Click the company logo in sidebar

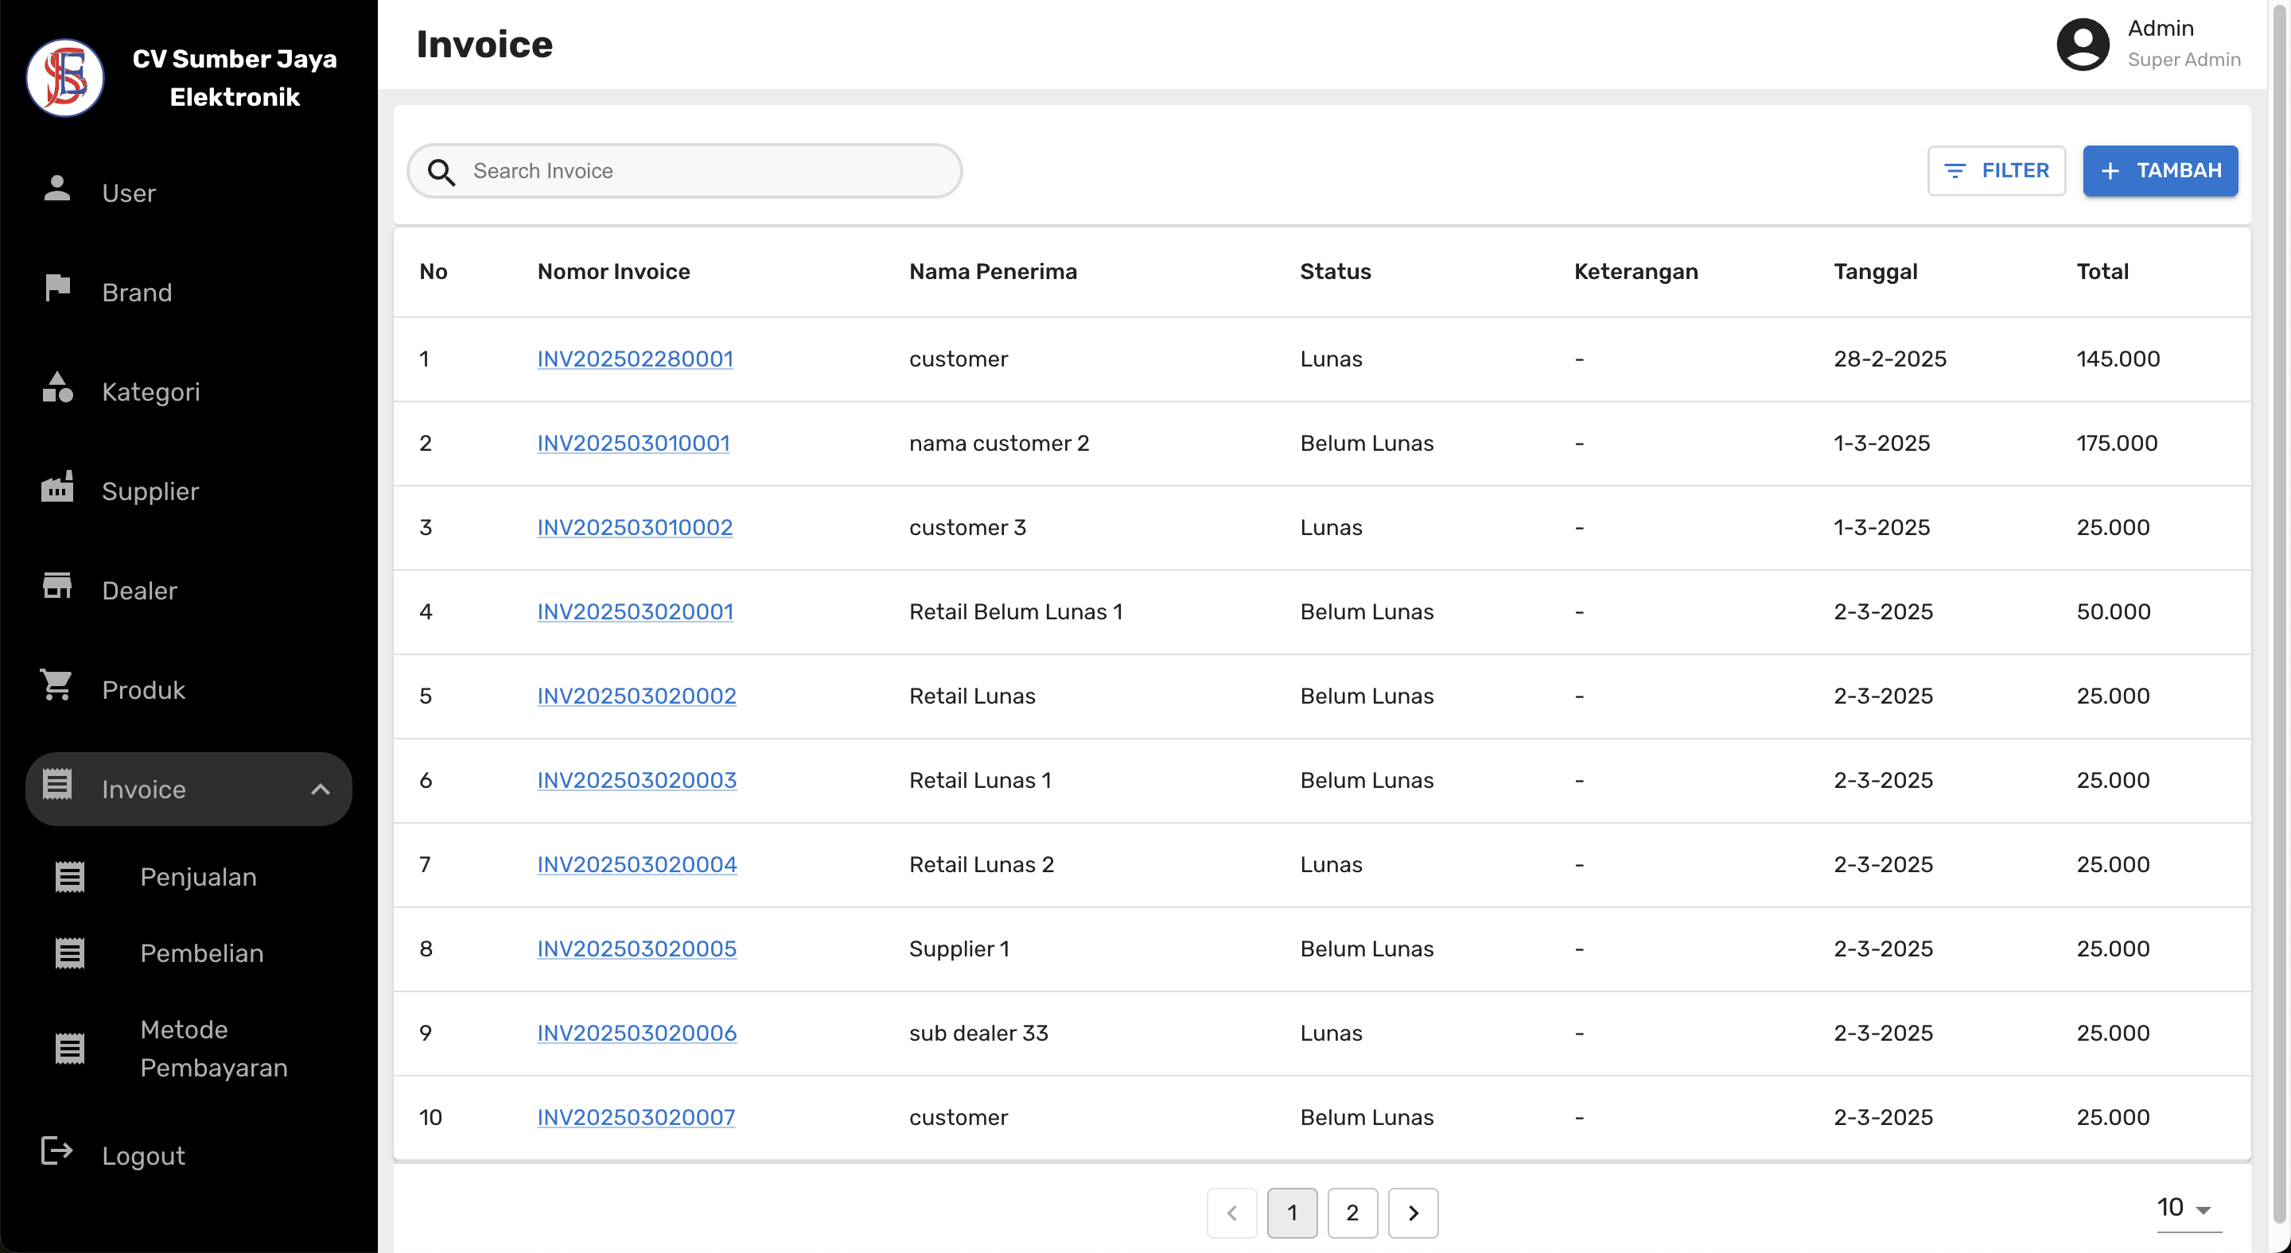pos(65,77)
